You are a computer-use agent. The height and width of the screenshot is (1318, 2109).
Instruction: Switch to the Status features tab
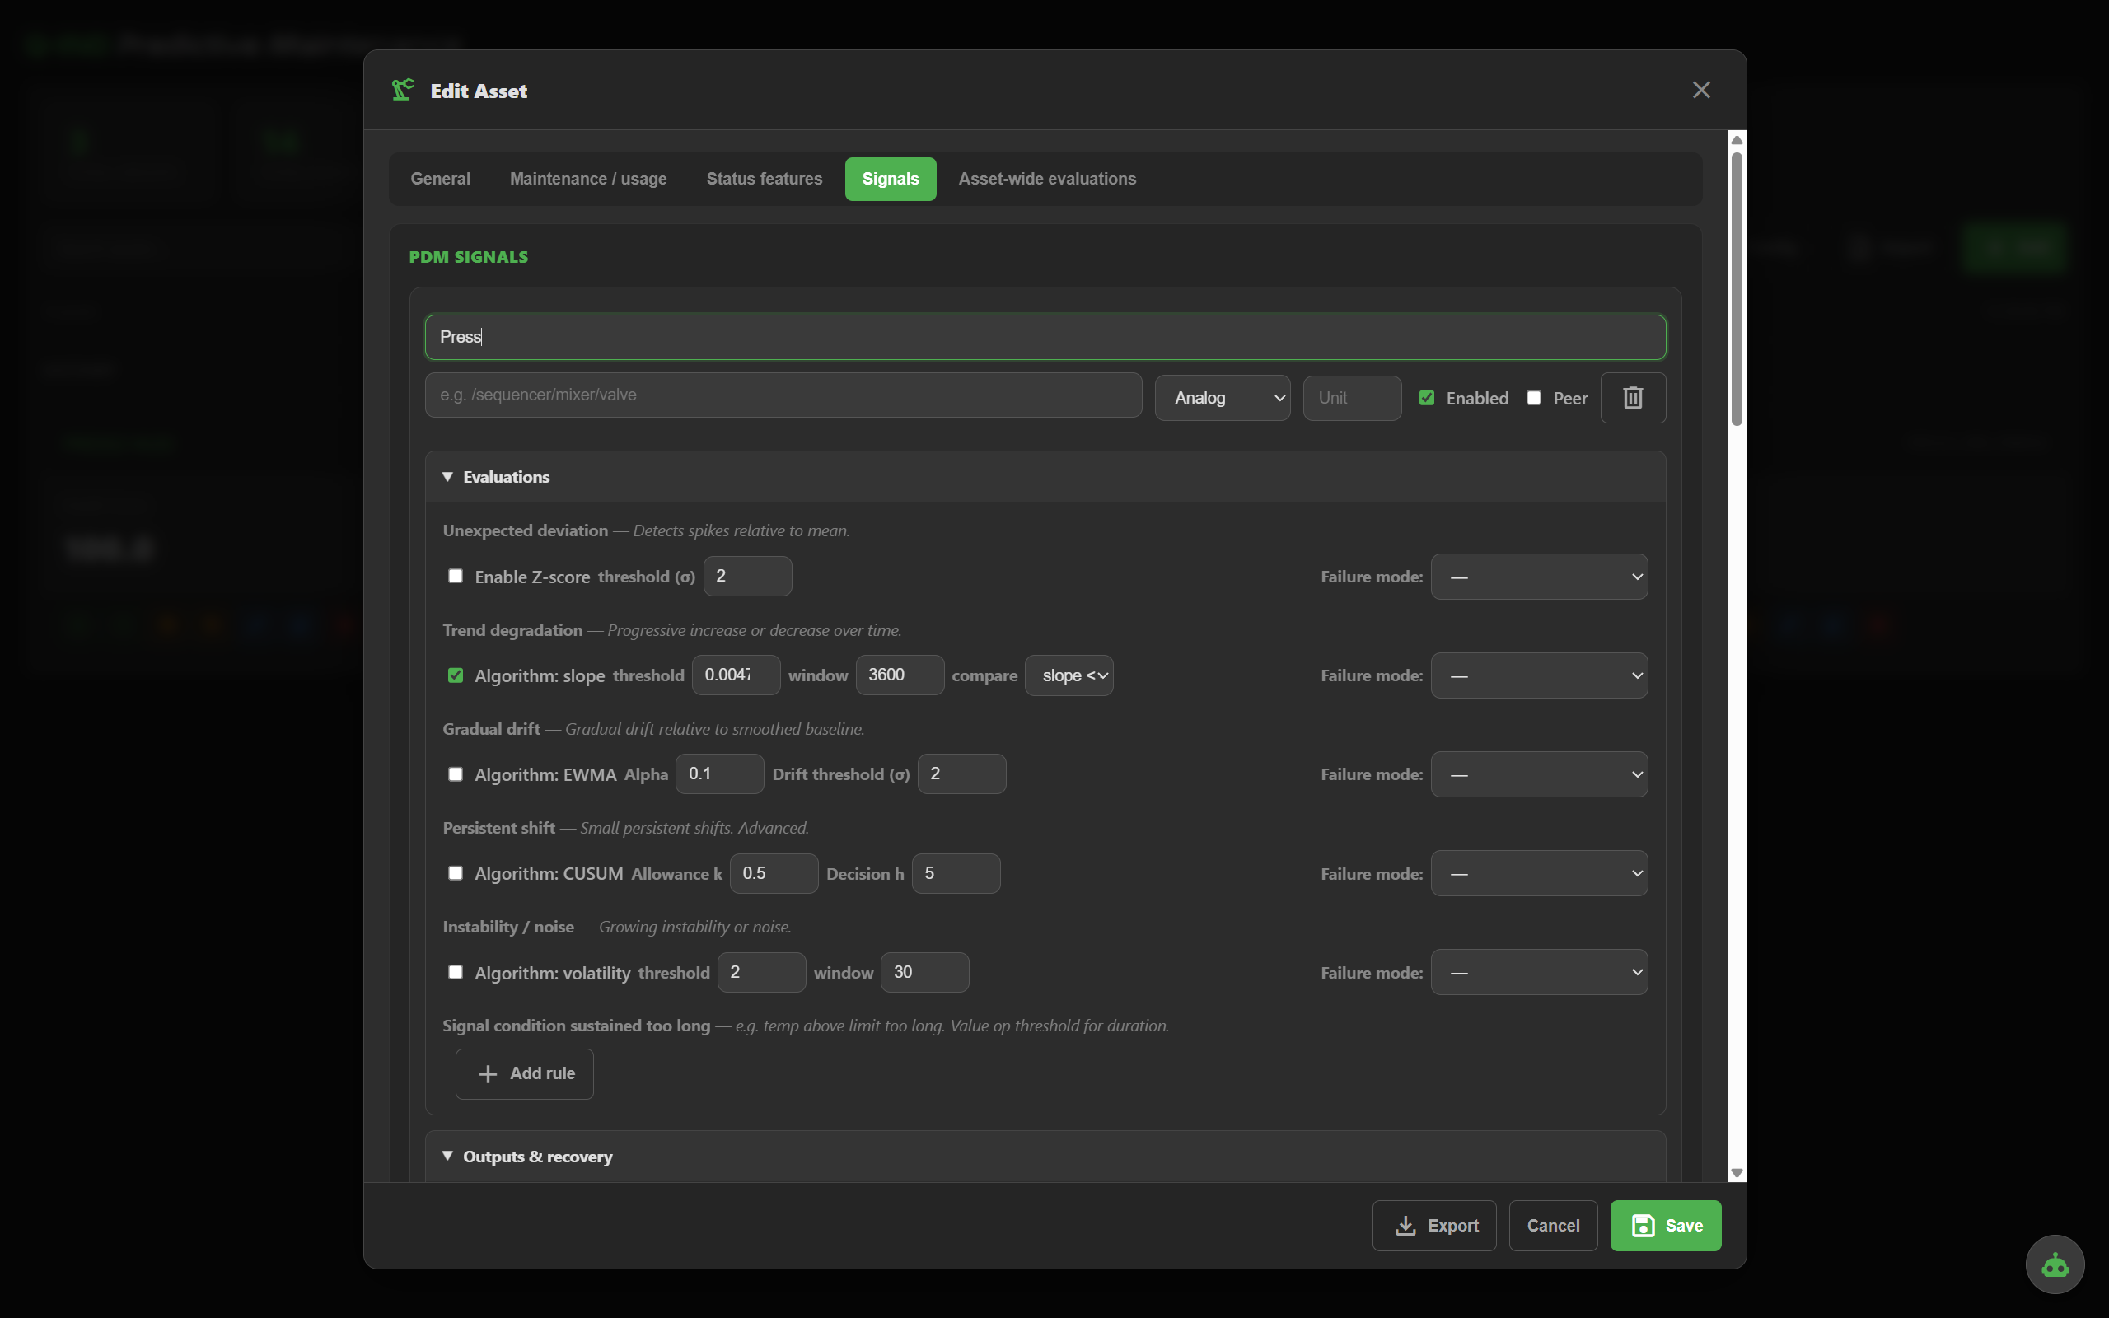765,179
